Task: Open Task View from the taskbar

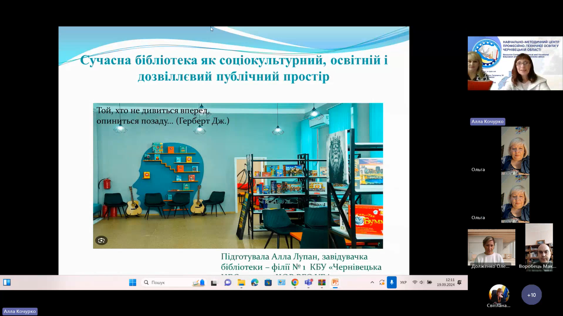Action: coord(214,283)
